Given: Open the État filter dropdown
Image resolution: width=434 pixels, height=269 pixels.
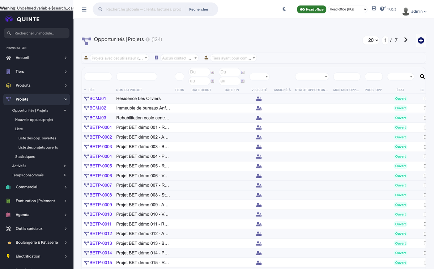Looking at the screenshot, I should point(400,76).
